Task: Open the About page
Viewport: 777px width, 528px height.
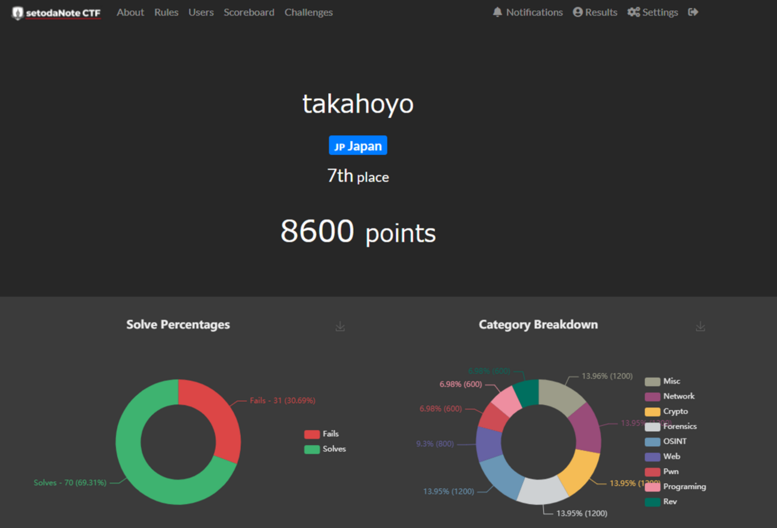Action: 130,12
